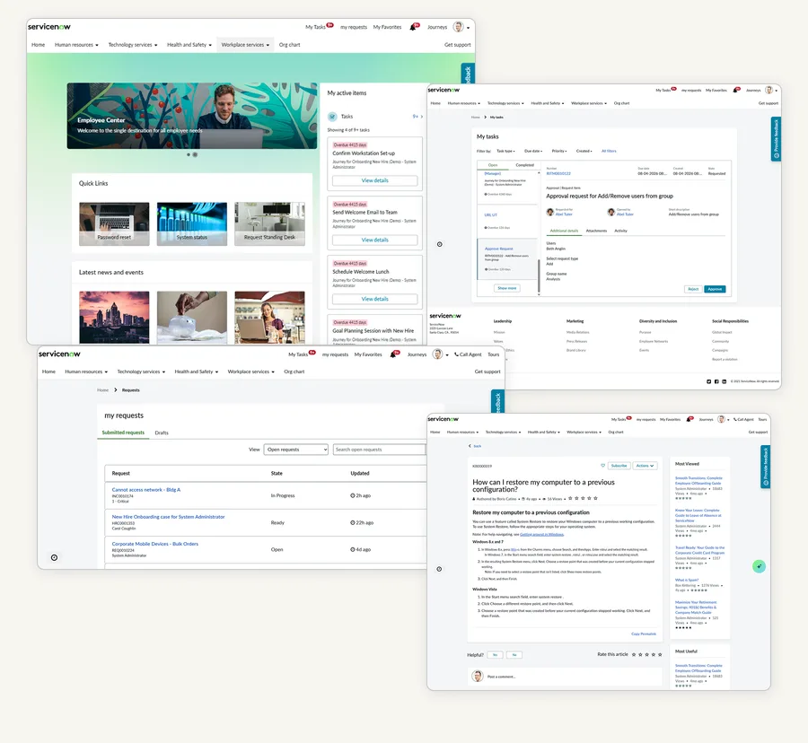Open Priority filter in My tasks window
The image size is (808, 743).
pos(559,152)
